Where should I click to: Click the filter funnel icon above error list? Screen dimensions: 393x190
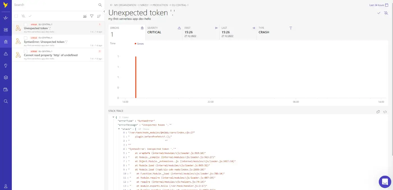[x=92, y=16]
